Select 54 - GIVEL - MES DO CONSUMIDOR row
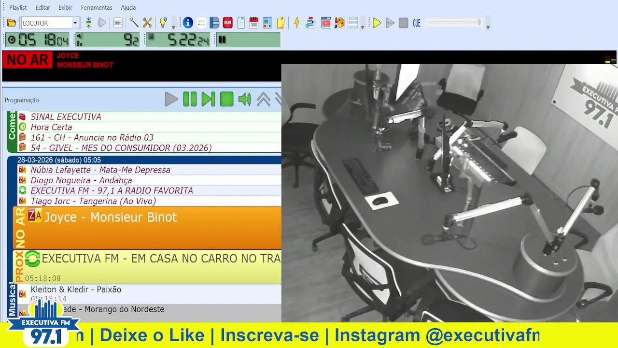This screenshot has width=618, height=348. (149, 148)
